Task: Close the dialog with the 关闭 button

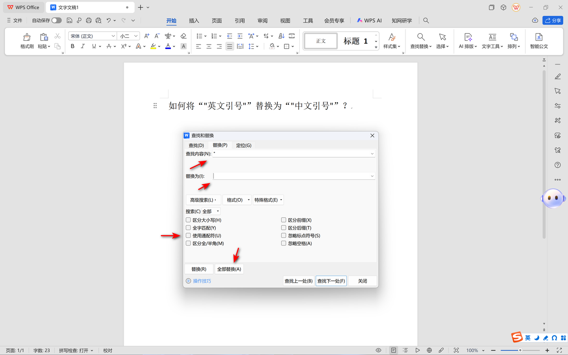Action: pos(362,281)
